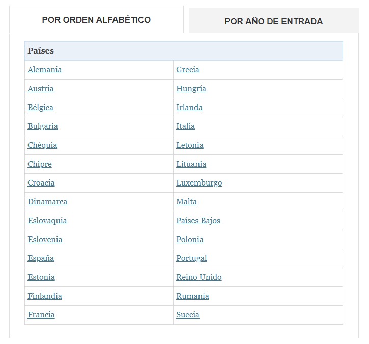Switch to the Por Año de Entrada tab

pos(273,21)
